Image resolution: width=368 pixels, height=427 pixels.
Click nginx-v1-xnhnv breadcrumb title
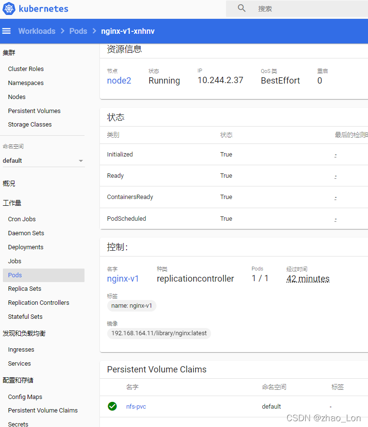click(x=127, y=31)
